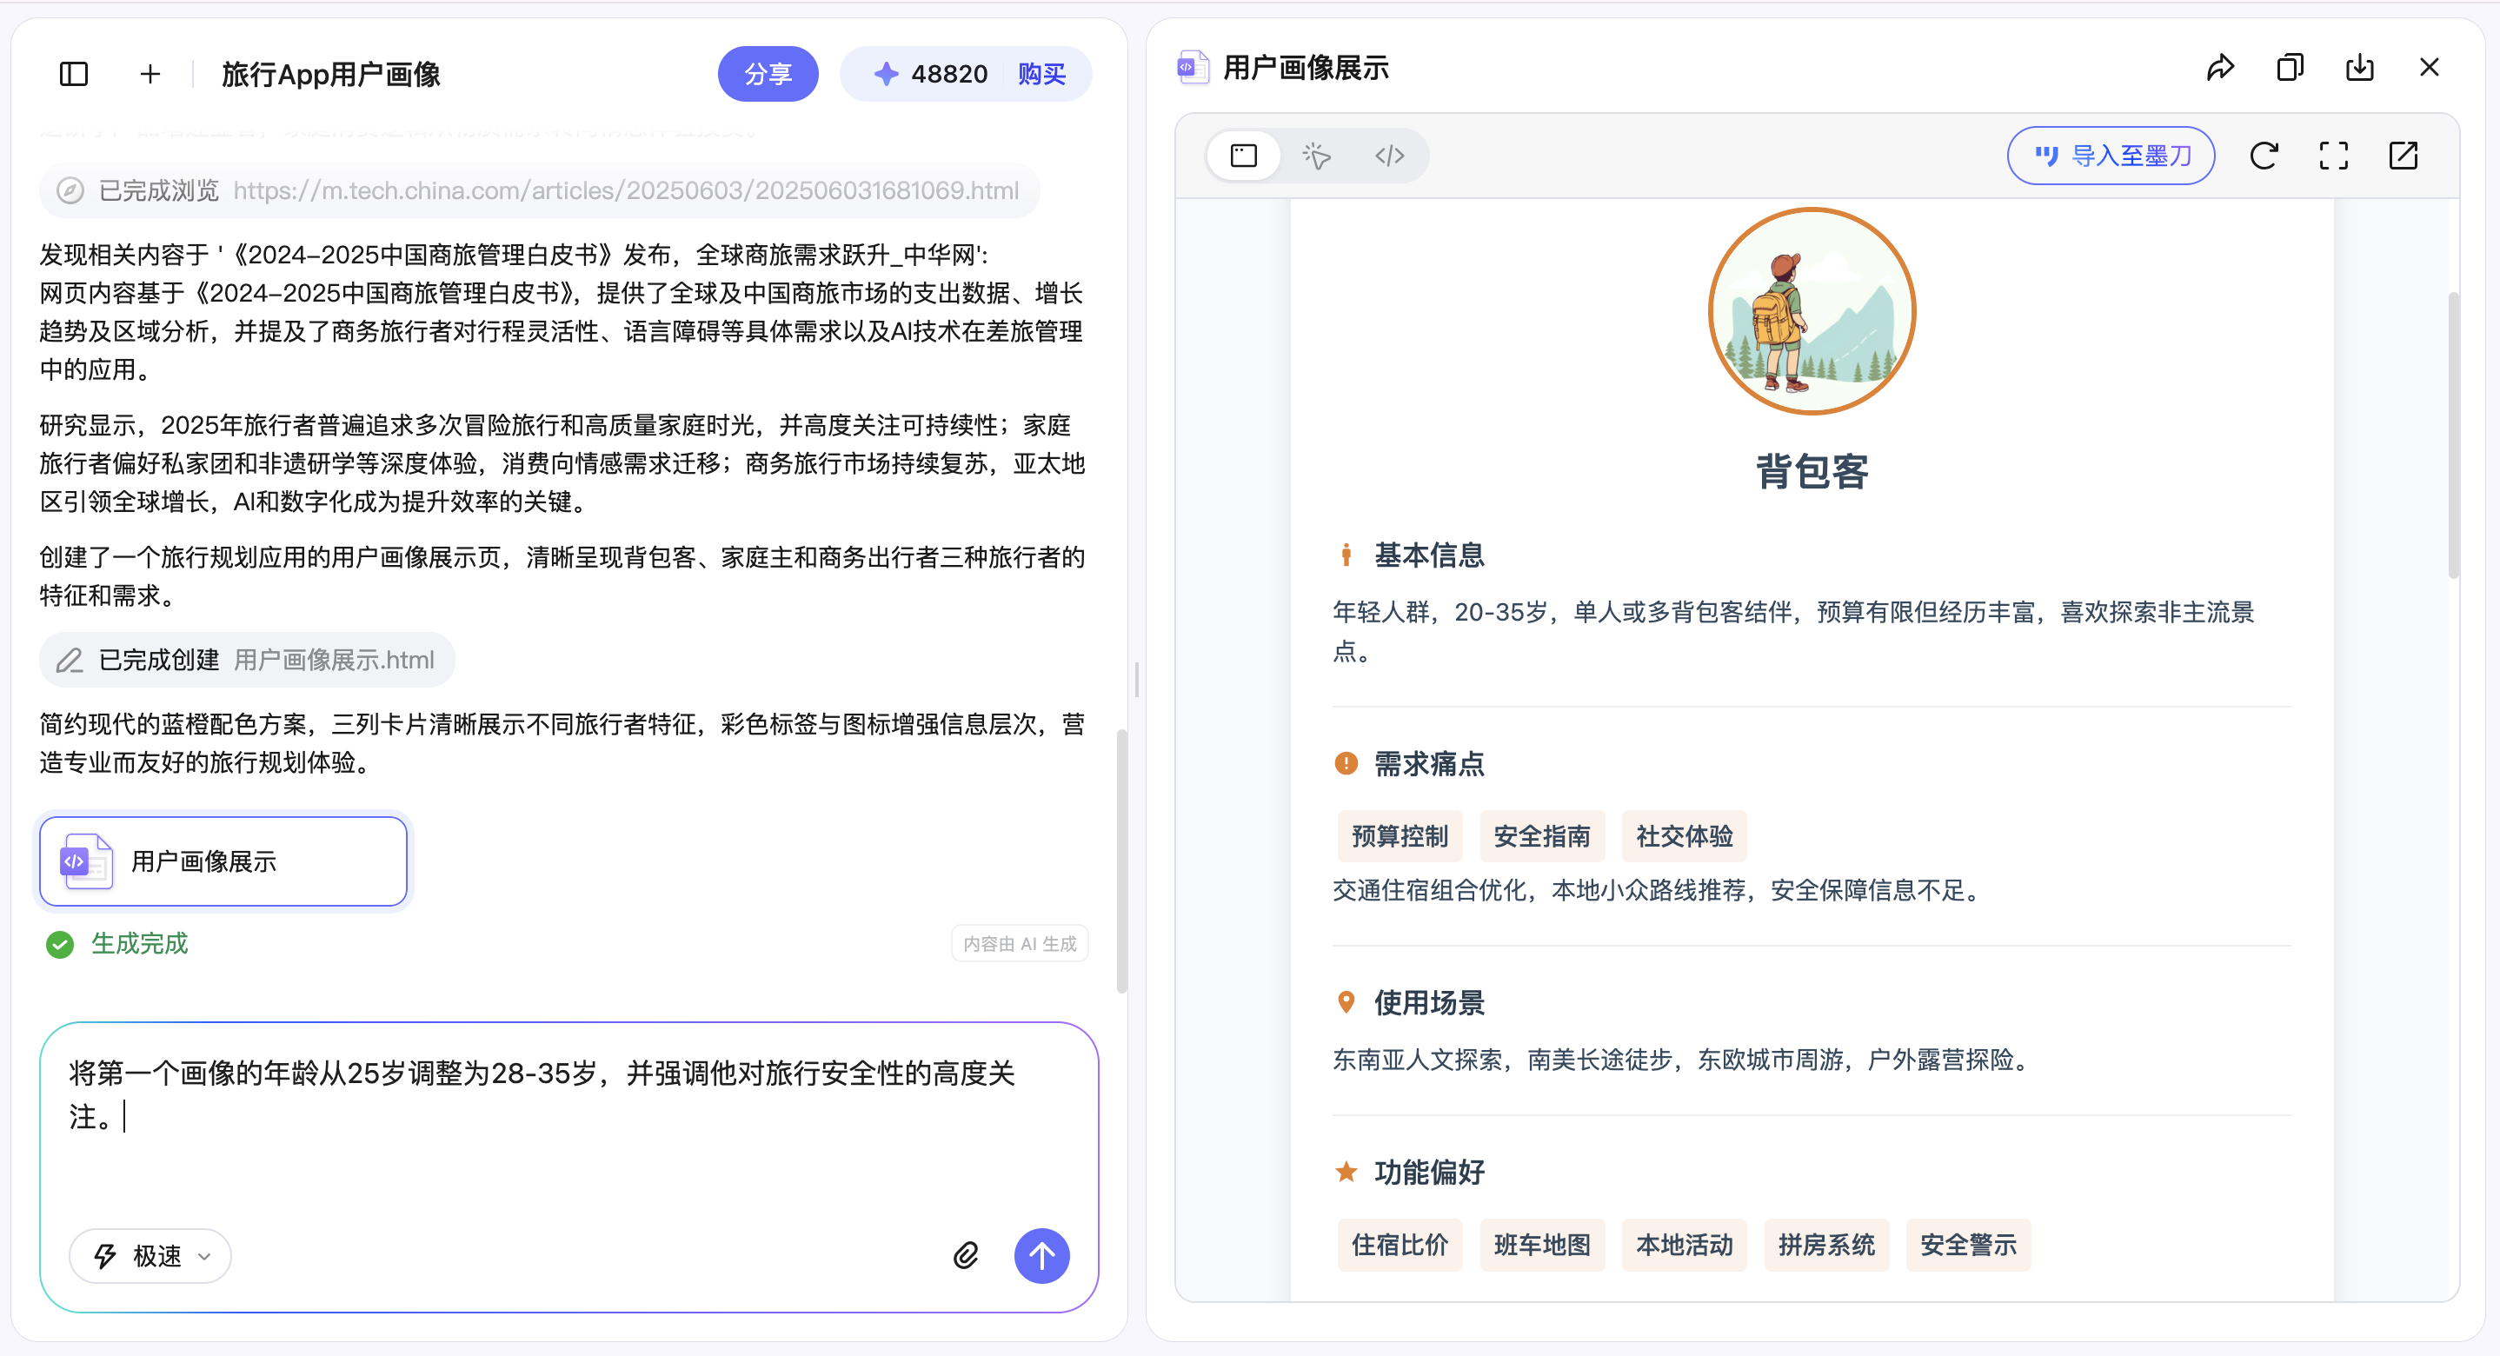
Task: Toggle the left sidebar panel icon
Action: coord(74,74)
